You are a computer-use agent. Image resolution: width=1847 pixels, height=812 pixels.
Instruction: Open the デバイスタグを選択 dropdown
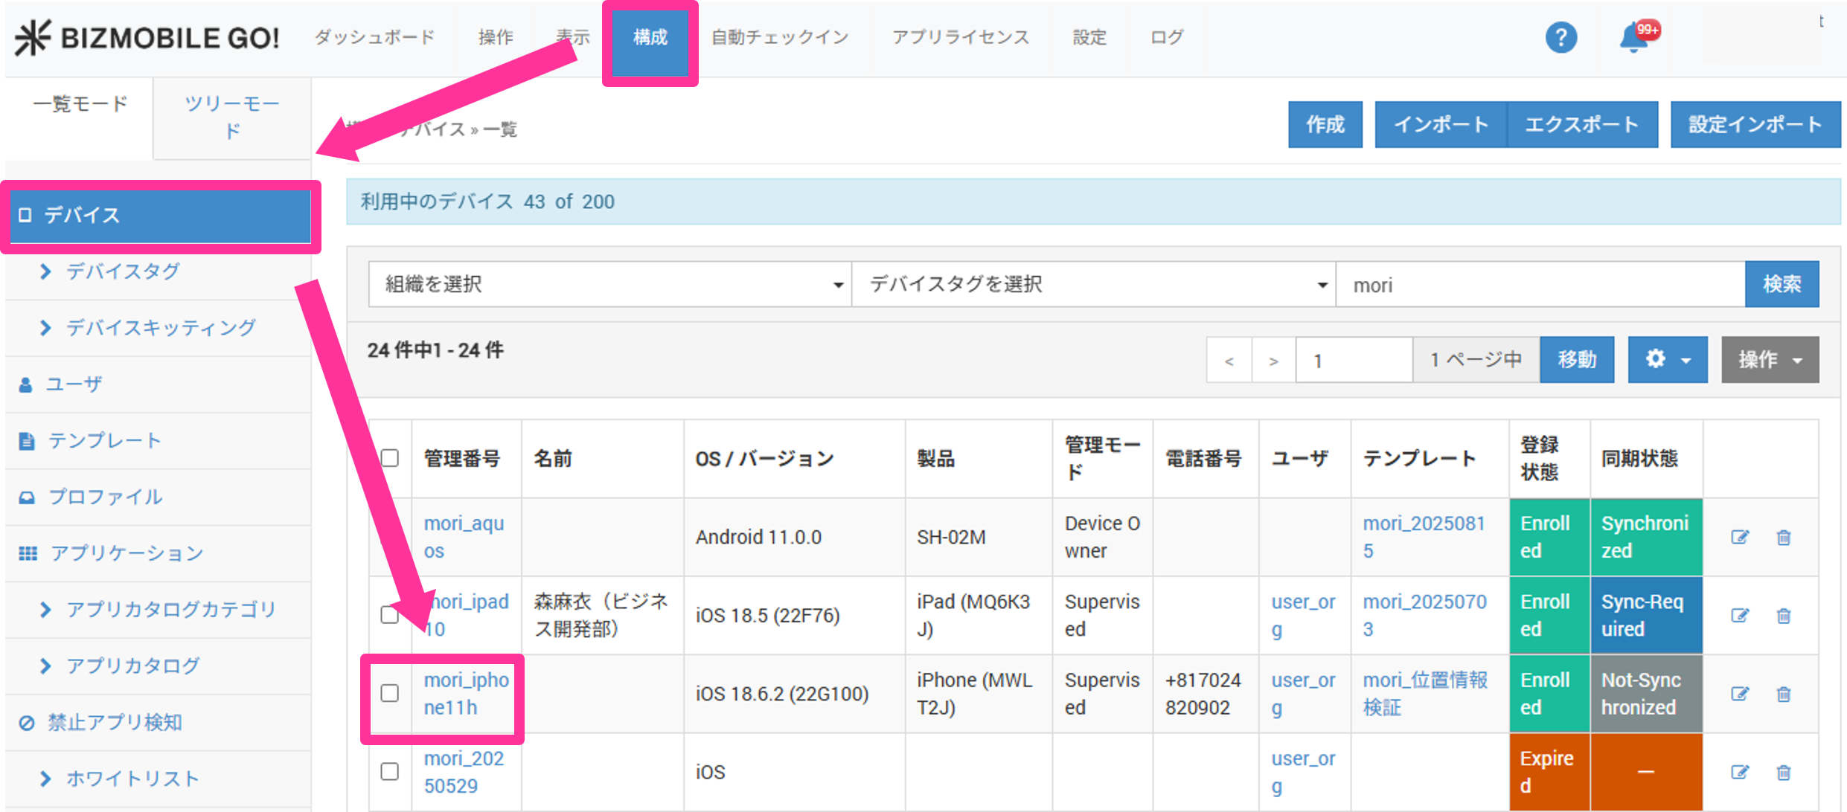point(1093,284)
